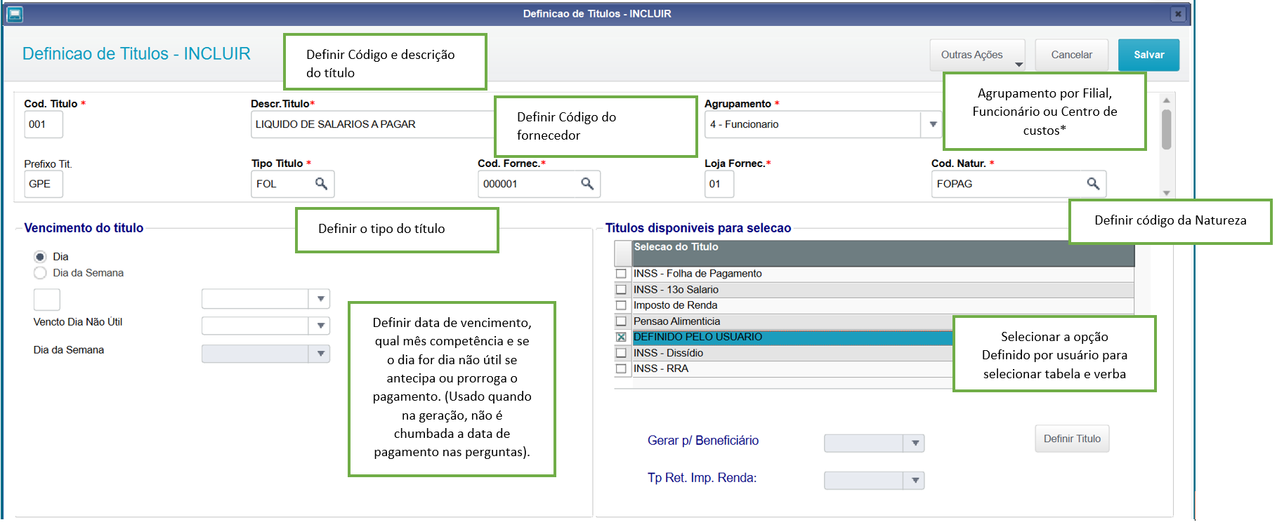Open the Gerar p/ Beneficiário dropdown
This screenshot has height=527, width=1277.
click(x=915, y=443)
